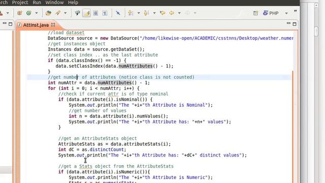The width and height of the screenshot is (325, 183).
Task: Toggle the Breadcrumb toolbar button
Action: pyautogui.click(x=77, y=13)
